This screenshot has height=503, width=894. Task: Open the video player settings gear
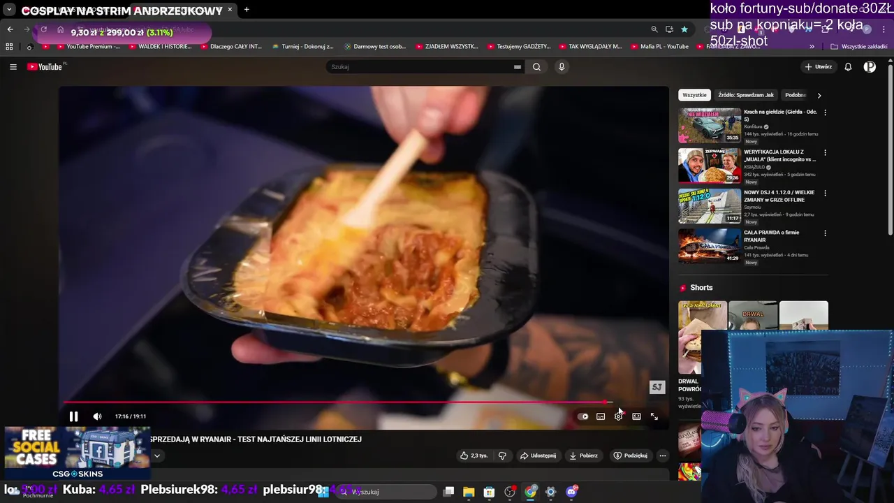click(x=618, y=416)
